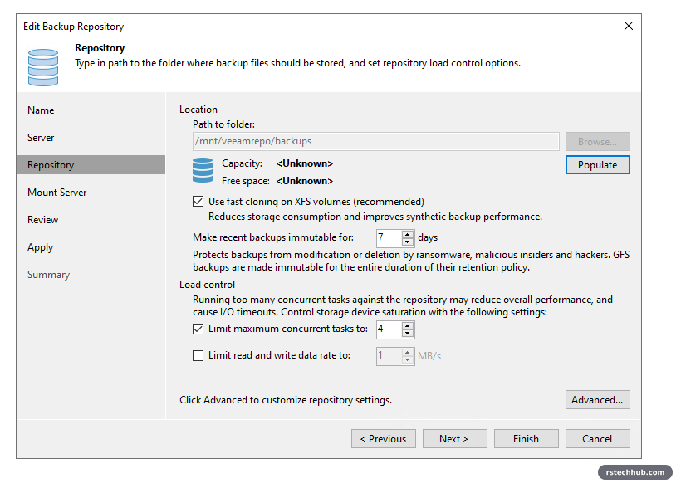This screenshot has width=681, height=488.
Task: Click the data rate MB/s value field
Action: coord(389,356)
